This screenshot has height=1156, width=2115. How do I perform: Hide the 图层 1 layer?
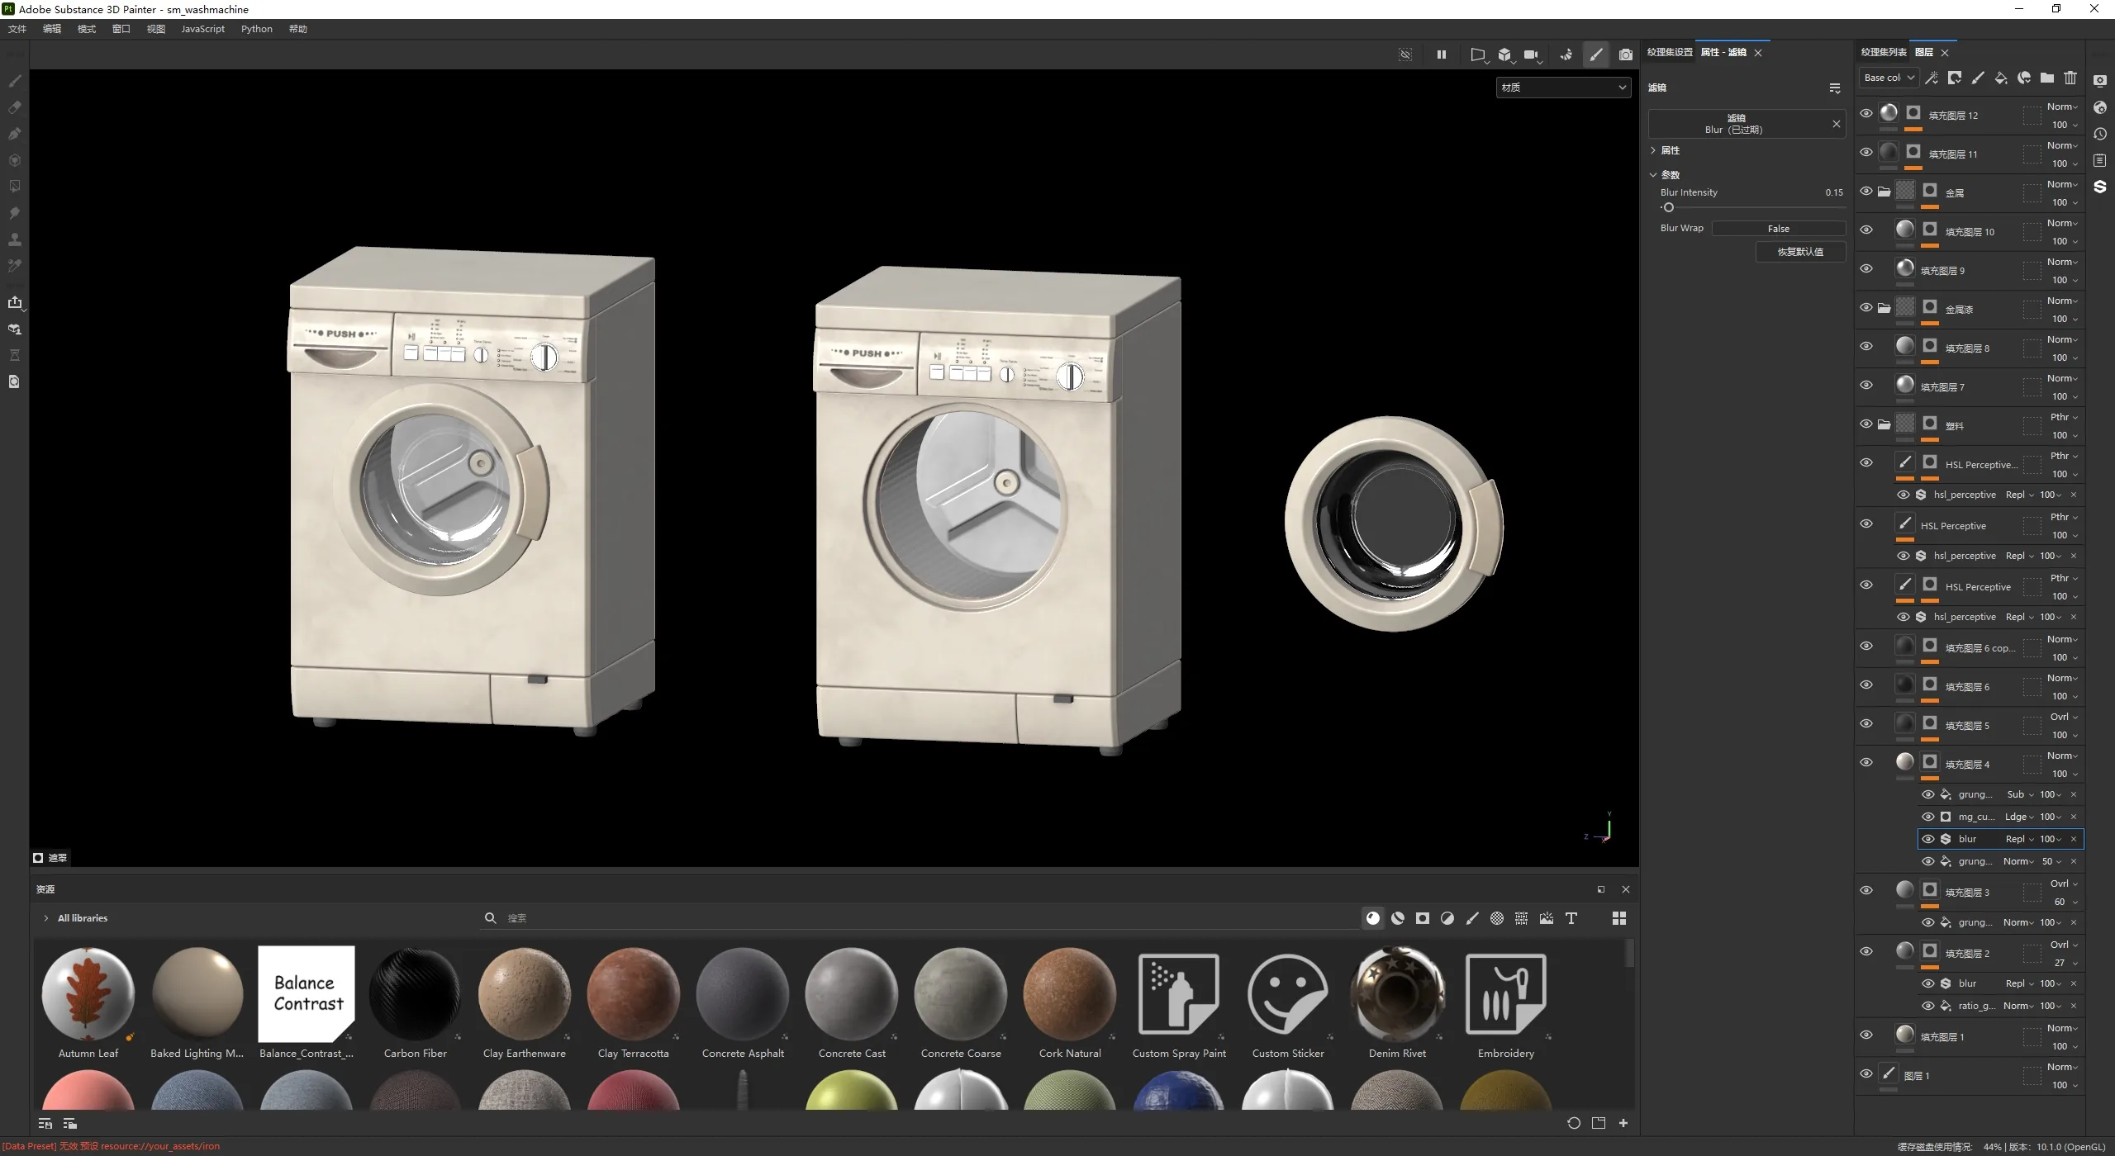pyautogui.click(x=1866, y=1074)
